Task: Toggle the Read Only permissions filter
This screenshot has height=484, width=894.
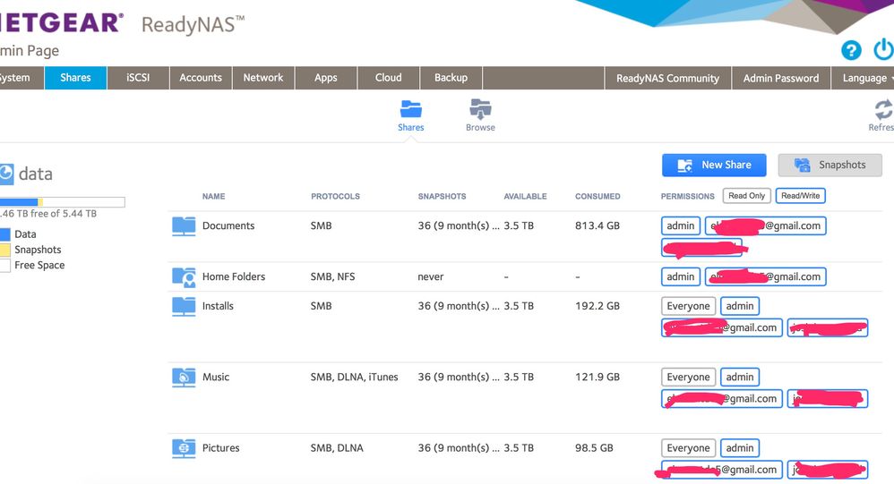Action: click(x=747, y=196)
